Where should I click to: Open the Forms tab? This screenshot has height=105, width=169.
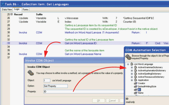click(x=26, y=9)
